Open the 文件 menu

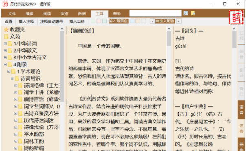12,14
